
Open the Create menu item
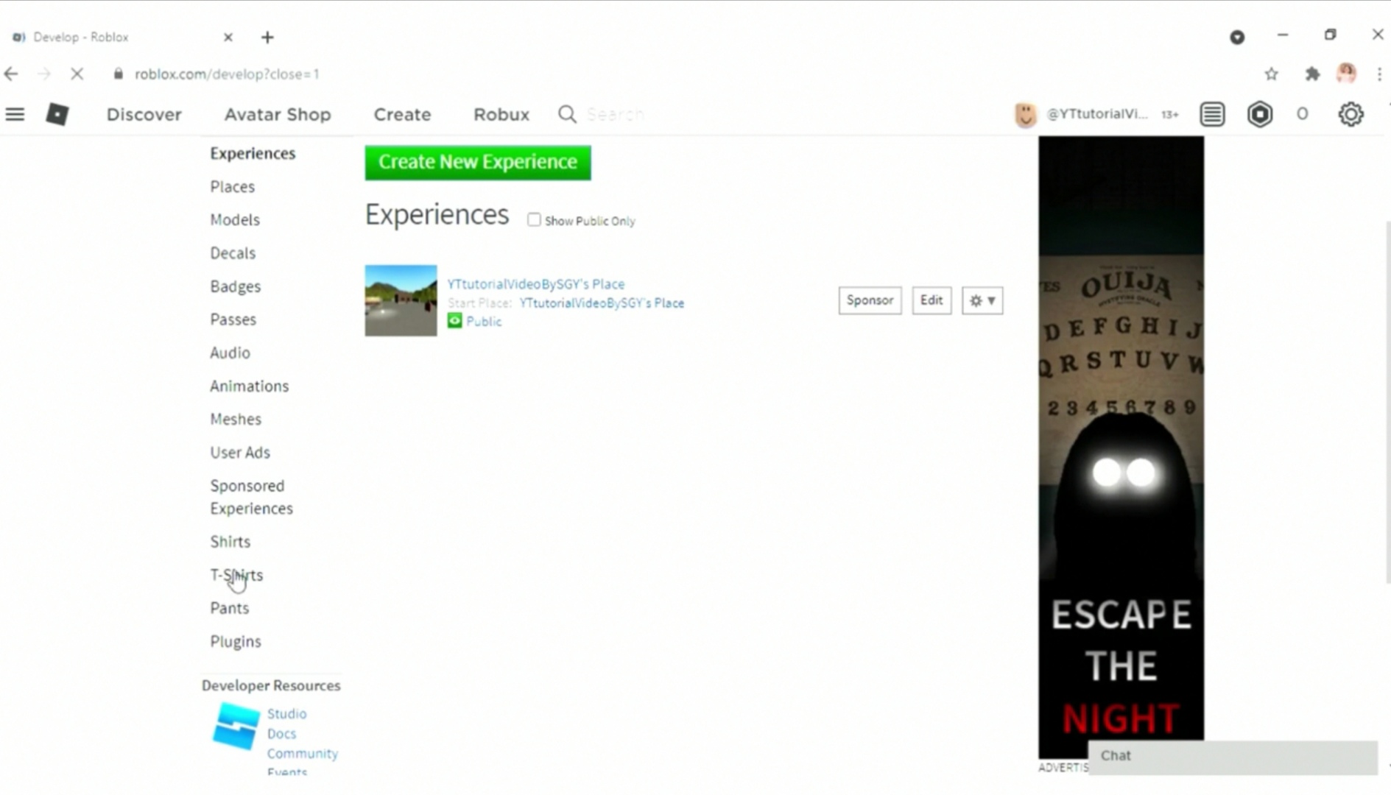coord(402,114)
